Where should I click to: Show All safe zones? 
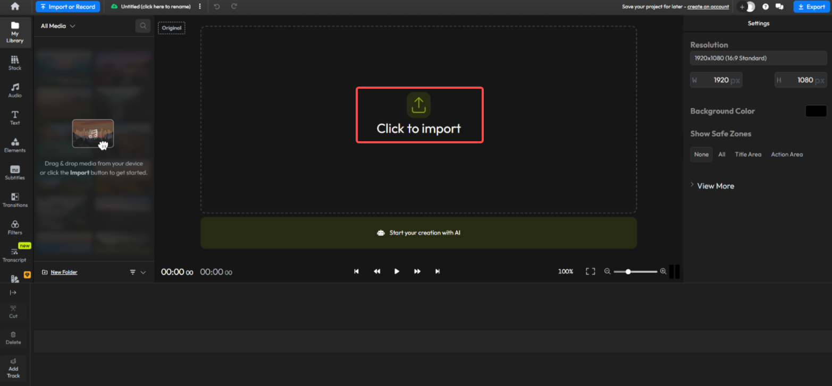pos(721,155)
